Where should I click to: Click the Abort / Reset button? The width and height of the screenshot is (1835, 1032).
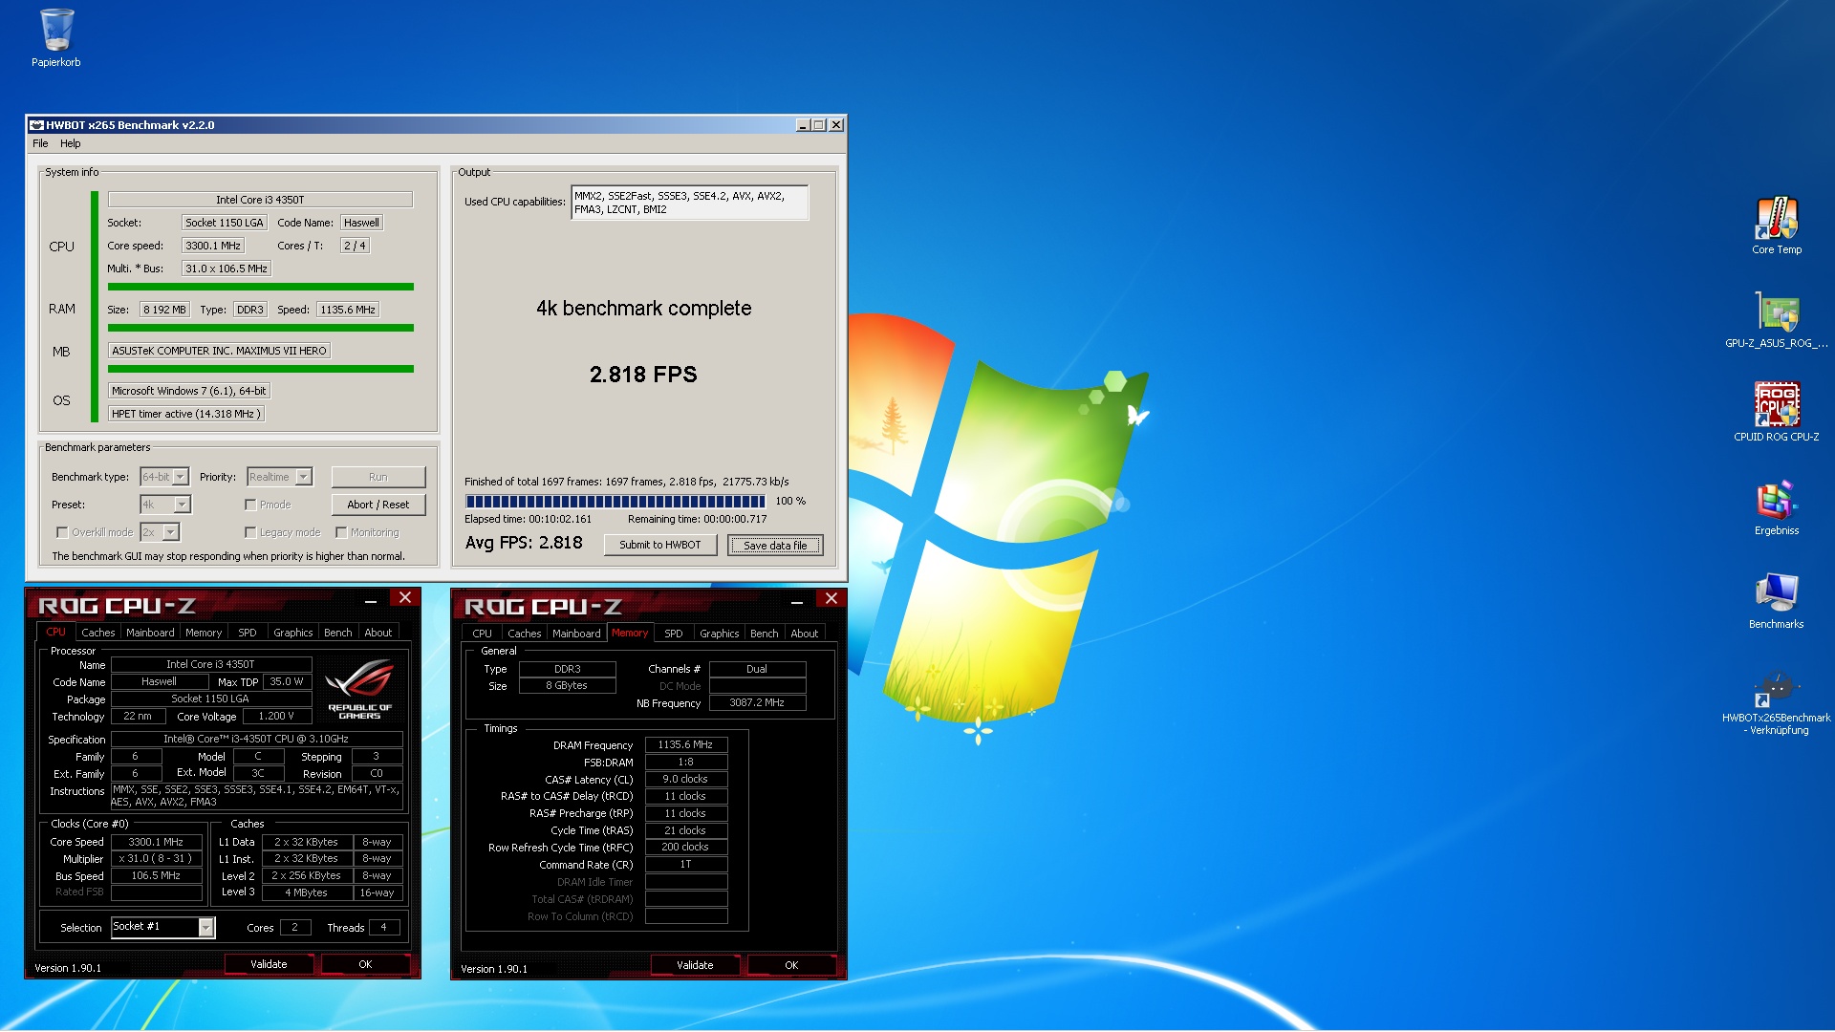[x=378, y=505]
